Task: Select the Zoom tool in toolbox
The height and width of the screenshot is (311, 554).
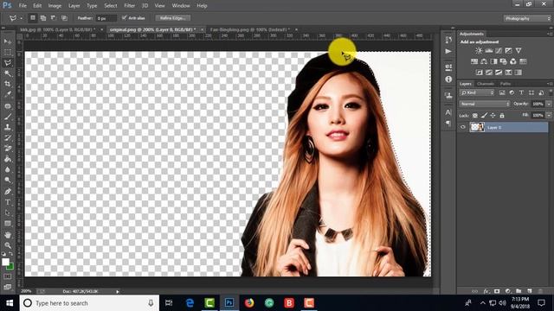Action: 8,245
